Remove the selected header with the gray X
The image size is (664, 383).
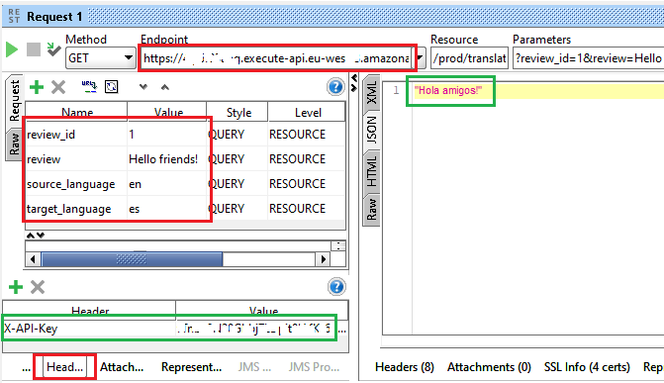tap(38, 287)
